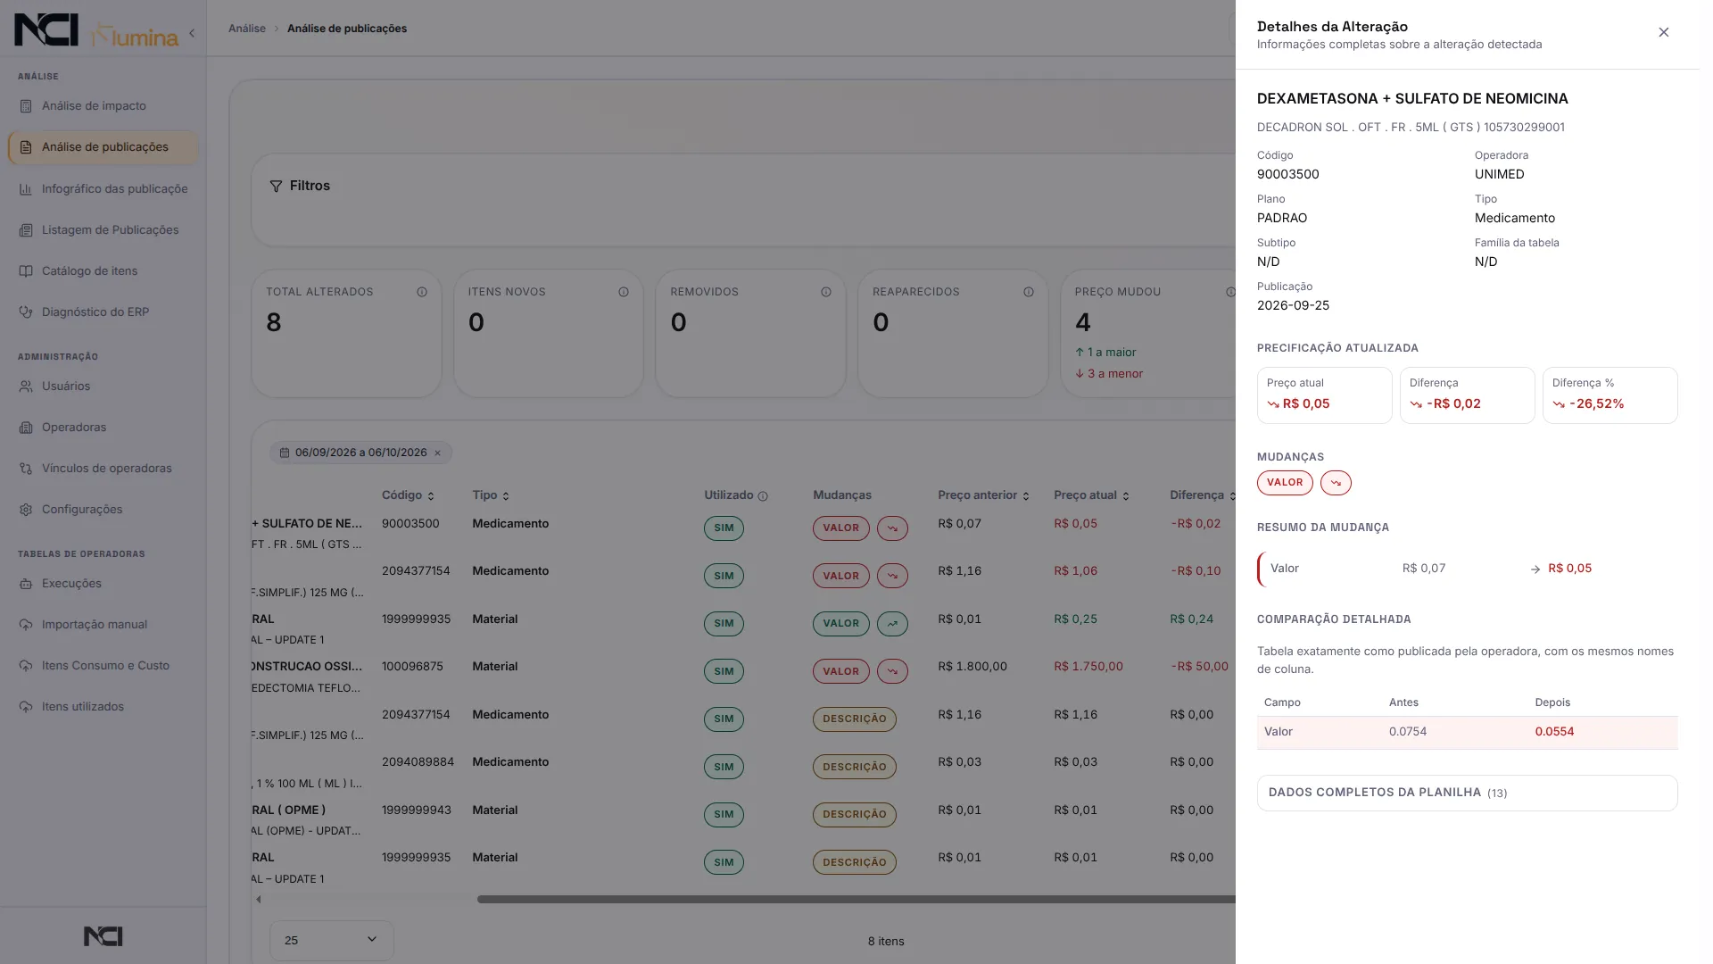Click info icon on Reaparecidos card

[x=1029, y=292]
